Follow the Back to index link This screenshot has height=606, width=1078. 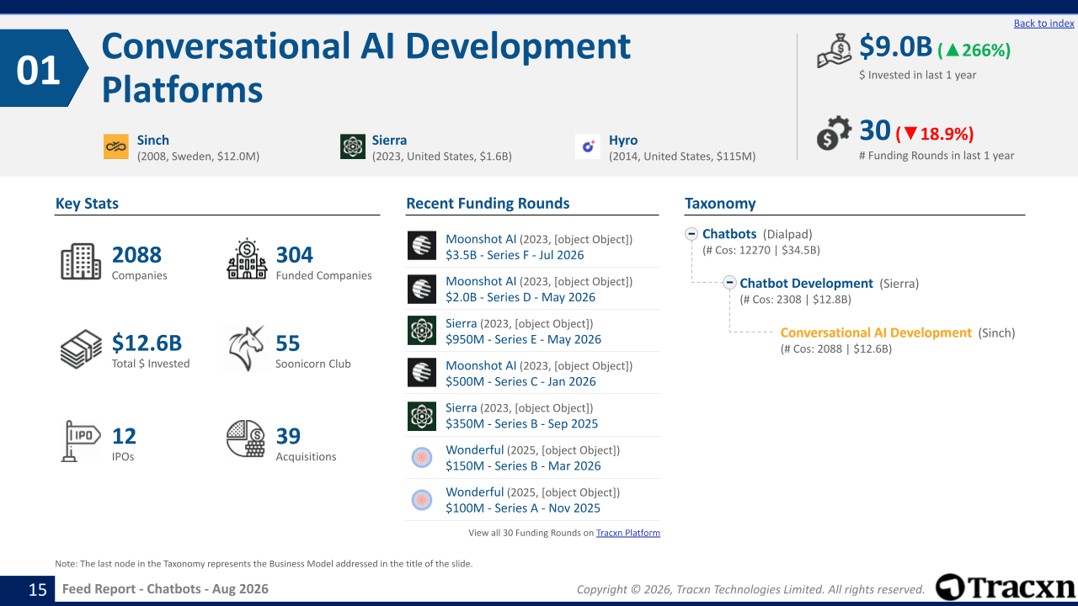[1044, 24]
